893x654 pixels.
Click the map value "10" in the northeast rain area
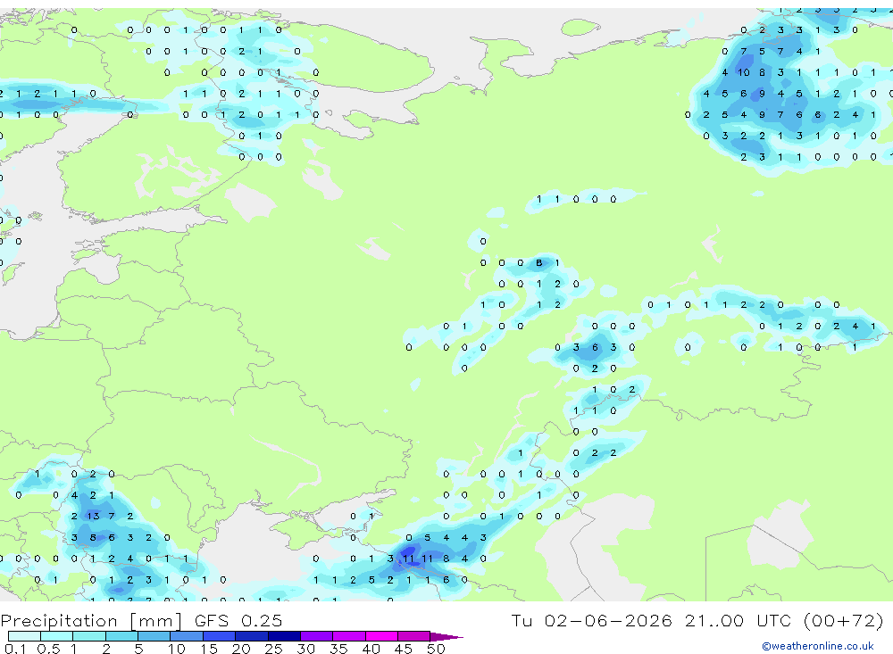744,72
